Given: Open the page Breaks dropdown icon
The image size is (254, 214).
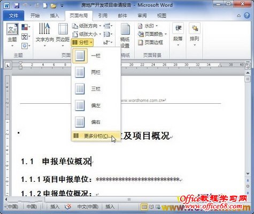Looking at the screenshot, I should point(108,26).
